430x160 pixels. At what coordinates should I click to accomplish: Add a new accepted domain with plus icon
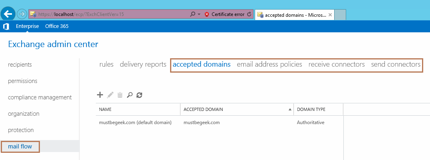coord(100,95)
